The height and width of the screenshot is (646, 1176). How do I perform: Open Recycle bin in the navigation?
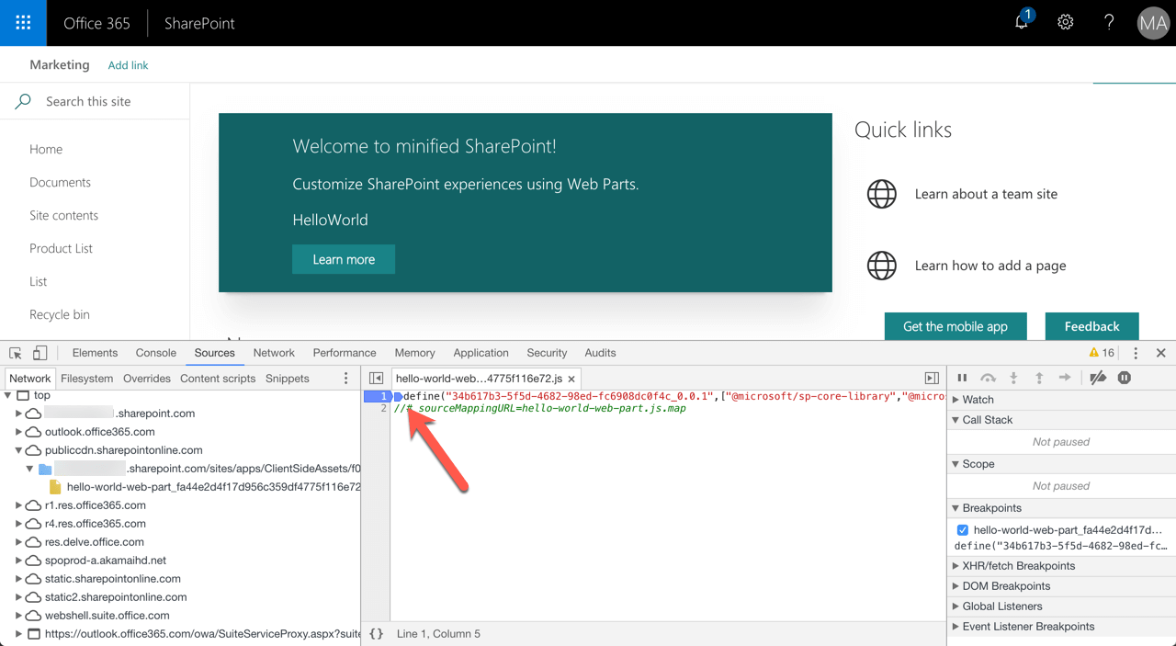[x=60, y=314]
